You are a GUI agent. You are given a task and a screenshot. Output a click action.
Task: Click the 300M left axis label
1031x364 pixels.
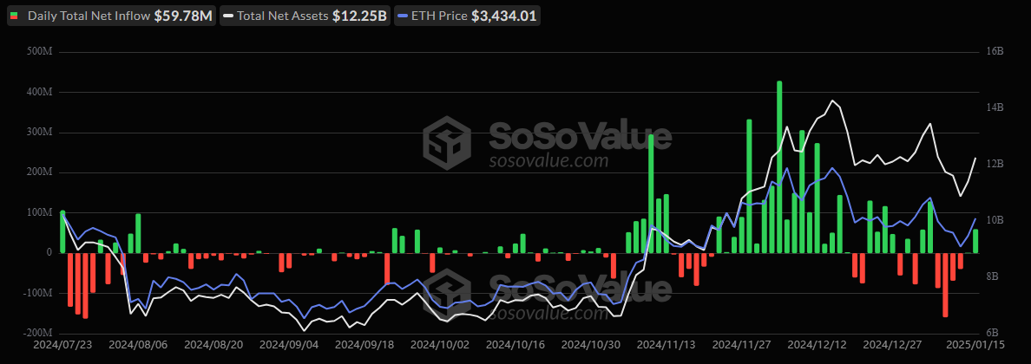(x=39, y=132)
